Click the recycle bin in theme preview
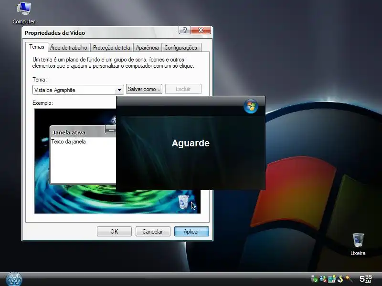This screenshot has height=286, width=382. pos(183,202)
